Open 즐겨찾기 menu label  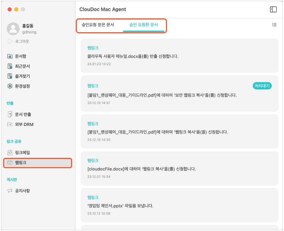click(x=22, y=76)
